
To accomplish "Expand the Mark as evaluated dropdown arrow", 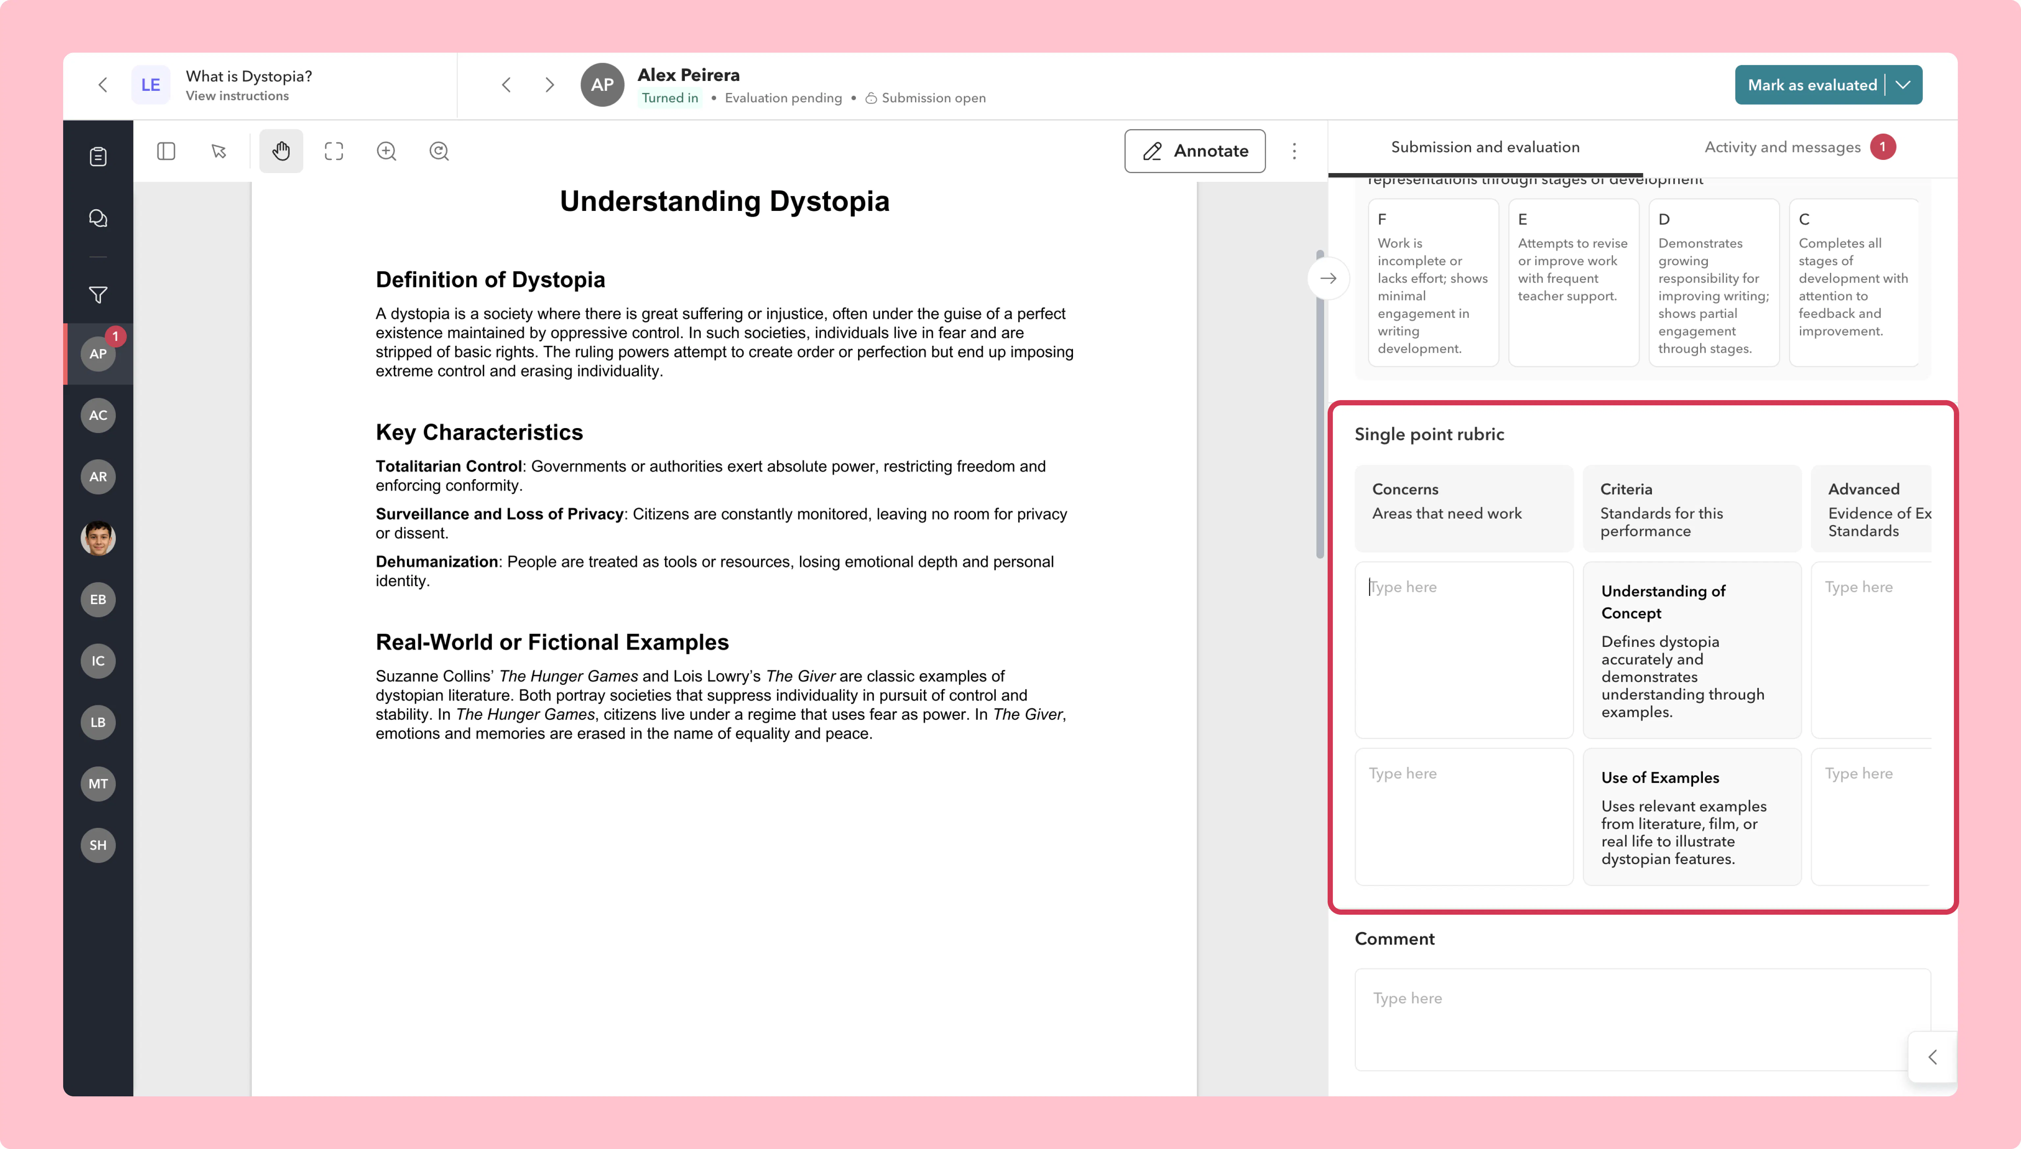I will pyautogui.click(x=1904, y=85).
